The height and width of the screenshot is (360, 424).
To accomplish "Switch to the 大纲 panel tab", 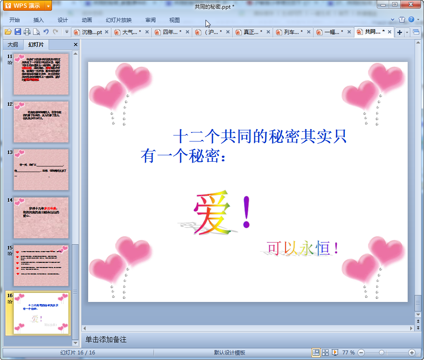I will [13, 45].
